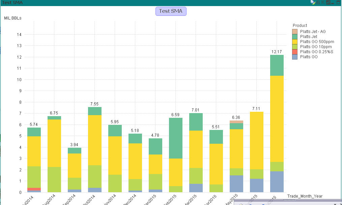Click the Platts GO 0.25%S legend swatch
The width and height of the screenshot is (342, 205).
[295, 52]
